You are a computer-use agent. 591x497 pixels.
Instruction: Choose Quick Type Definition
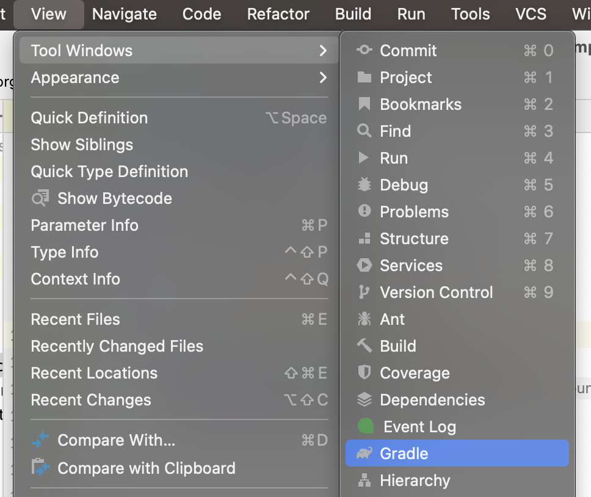[x=109, y=172]
